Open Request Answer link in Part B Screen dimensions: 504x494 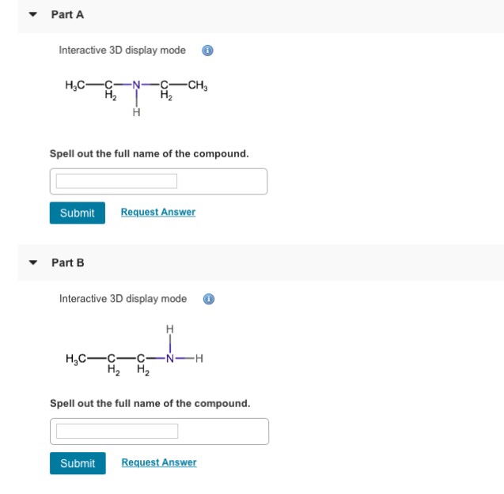coord(159,462)
